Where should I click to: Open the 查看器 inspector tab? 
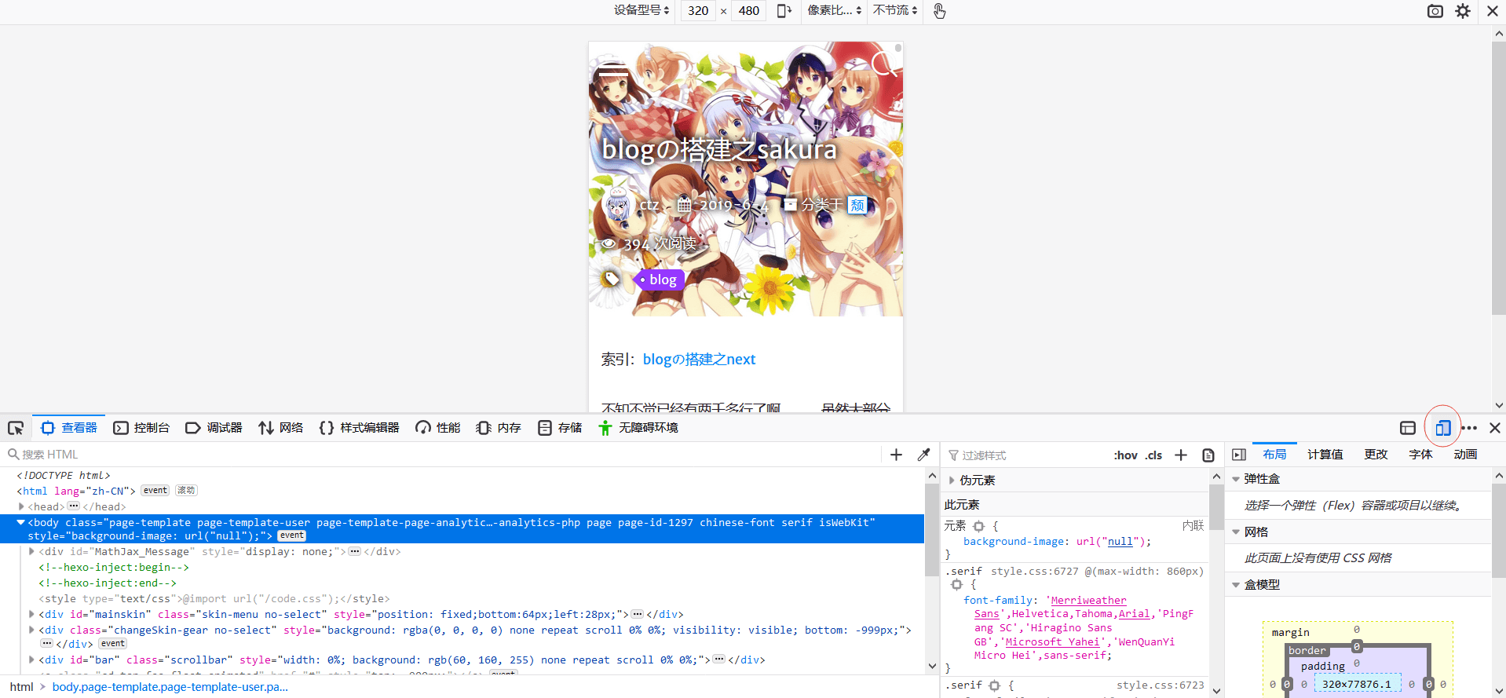69,428
